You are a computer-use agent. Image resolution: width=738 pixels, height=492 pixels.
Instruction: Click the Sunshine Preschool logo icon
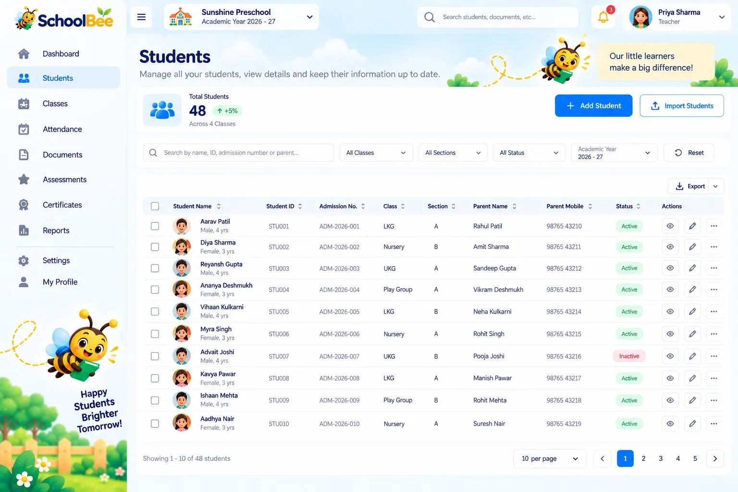[x=181, y=17]
